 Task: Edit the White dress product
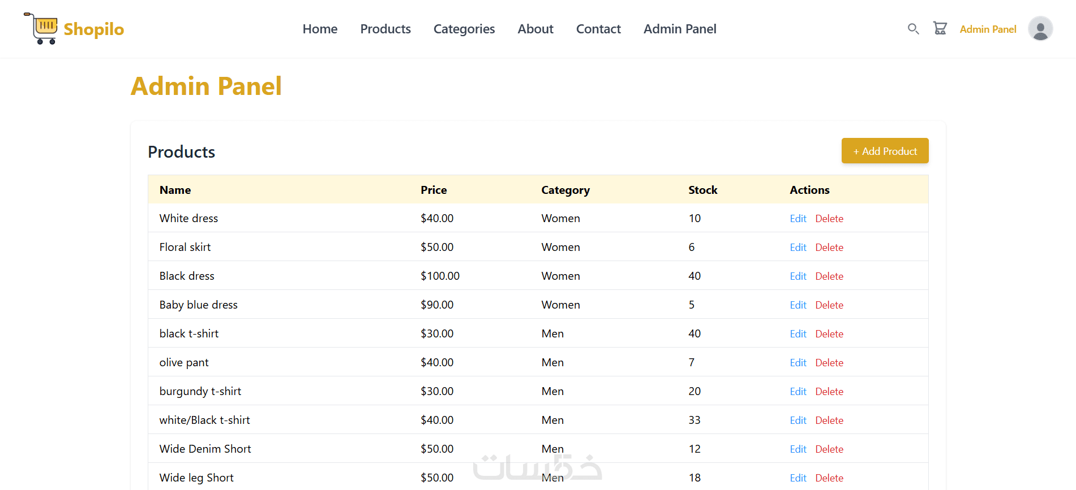click(798, 219)
